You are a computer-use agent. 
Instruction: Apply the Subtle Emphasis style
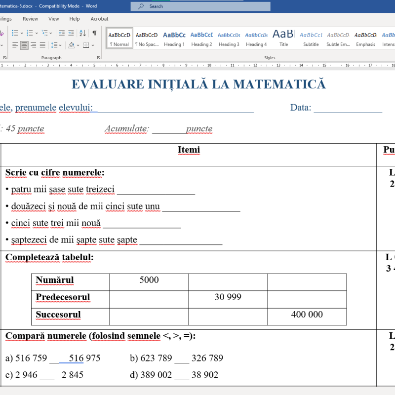[x=338, y=39]
